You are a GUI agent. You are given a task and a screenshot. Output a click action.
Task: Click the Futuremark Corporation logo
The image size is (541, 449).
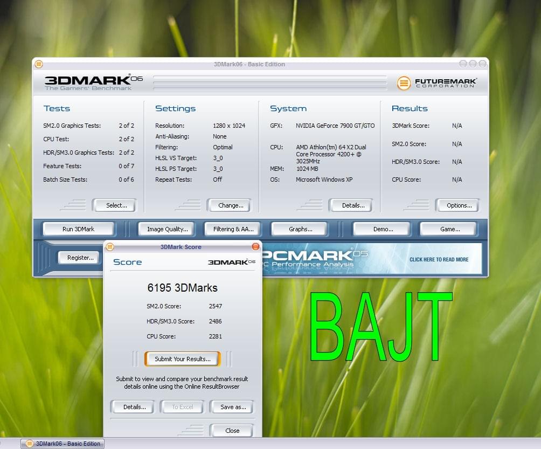(x=437, y=83)
